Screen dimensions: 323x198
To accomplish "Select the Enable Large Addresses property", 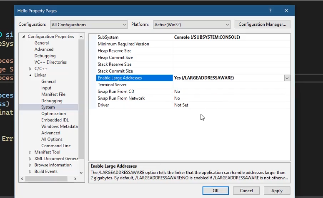I will coord(135,78).
